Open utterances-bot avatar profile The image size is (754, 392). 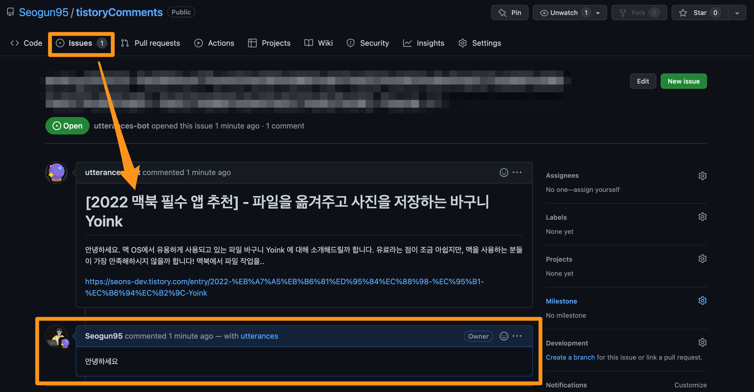pyautogui.click(x=57, y=173)
